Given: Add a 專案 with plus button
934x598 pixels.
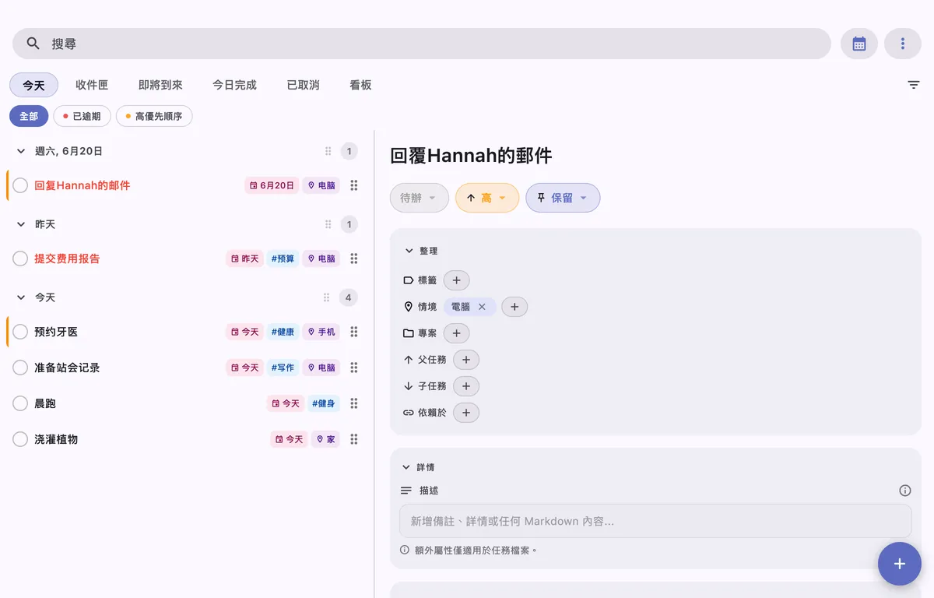Looking at the screenshot, I should coord(457,333).
